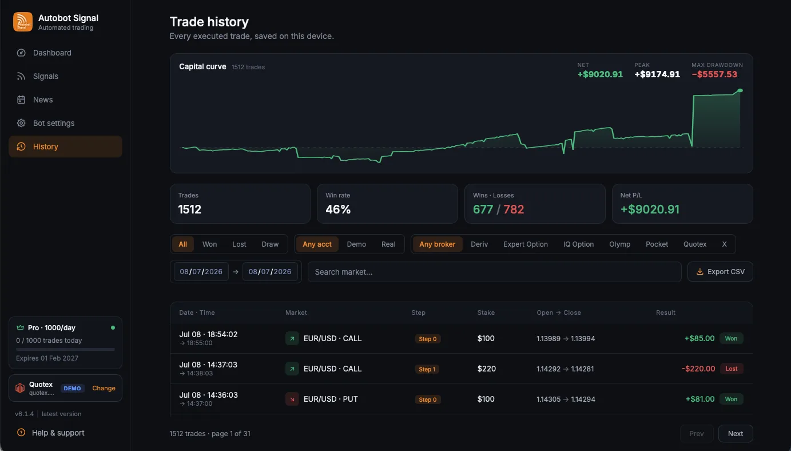791x451 pixels.
Task: Click the News calendar icon
Action: [x=21, y=100]
